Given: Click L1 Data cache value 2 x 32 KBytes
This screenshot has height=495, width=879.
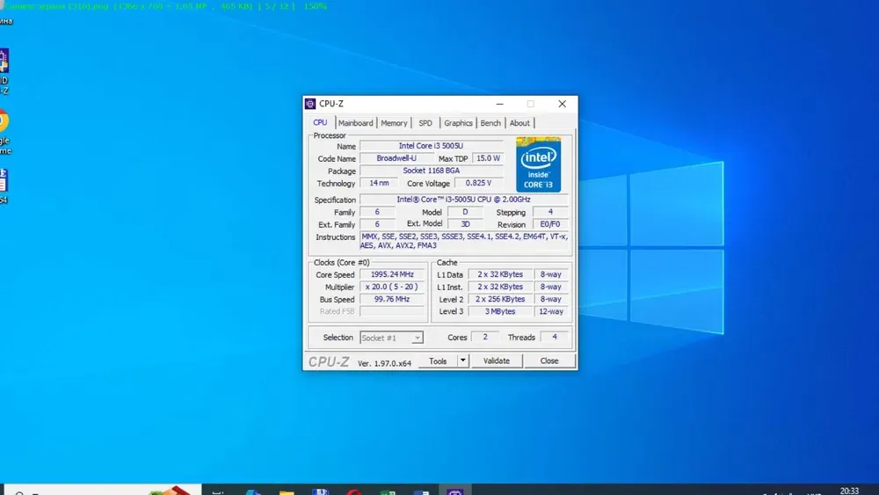Looking at the screenshot, I should click(x=500, y=274).
